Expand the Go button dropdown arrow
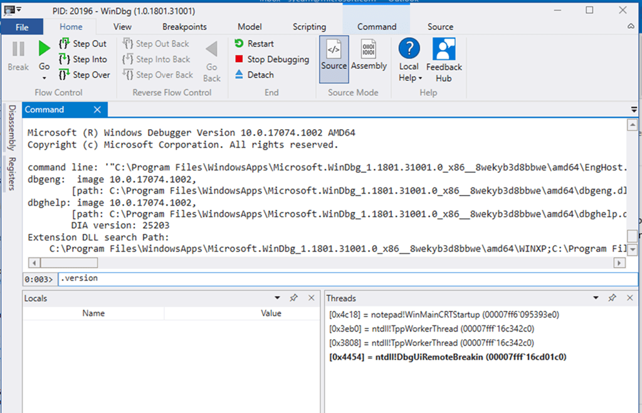 (x=43, y=76)
